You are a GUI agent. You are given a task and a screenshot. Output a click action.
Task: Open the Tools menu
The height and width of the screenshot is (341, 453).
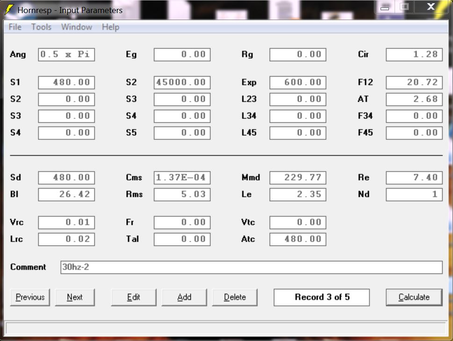[x=41, y=27]
